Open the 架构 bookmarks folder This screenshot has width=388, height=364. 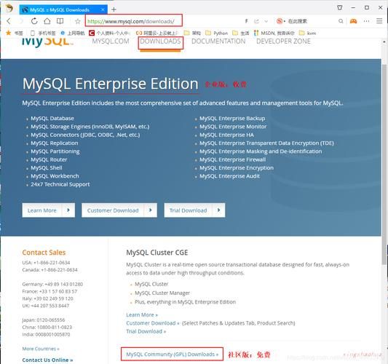pyautogui.click(x=192, y=33)
